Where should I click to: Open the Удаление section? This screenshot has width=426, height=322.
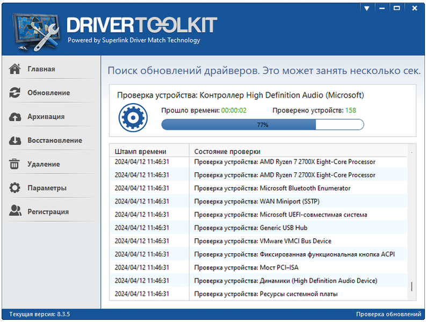[52, 164]
